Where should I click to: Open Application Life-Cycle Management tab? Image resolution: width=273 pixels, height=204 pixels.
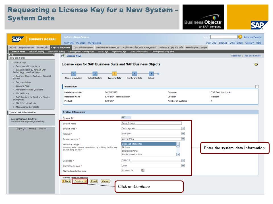point(139,48)
